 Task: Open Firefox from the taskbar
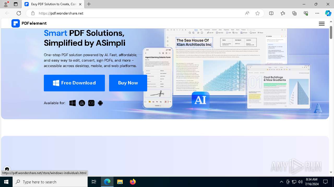click(133, 182)
